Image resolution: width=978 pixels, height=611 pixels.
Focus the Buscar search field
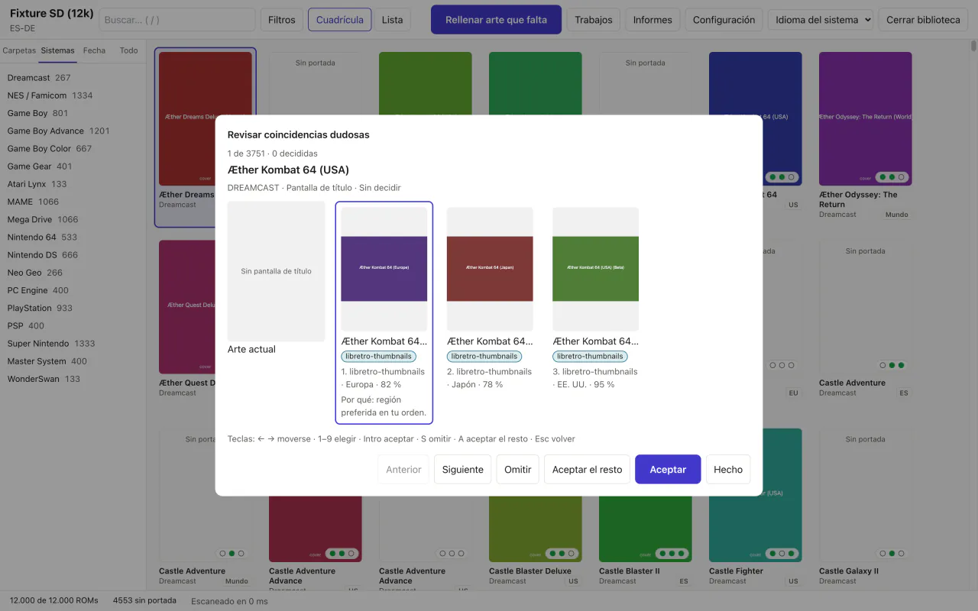(177, 20)
